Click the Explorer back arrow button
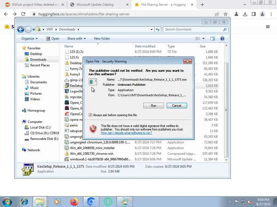 [21, 29]
